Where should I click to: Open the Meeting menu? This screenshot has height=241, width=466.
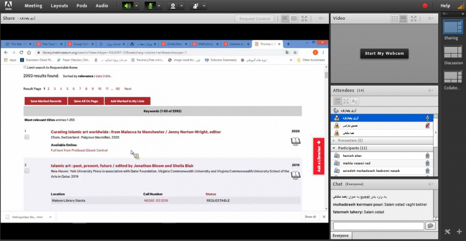33,6
